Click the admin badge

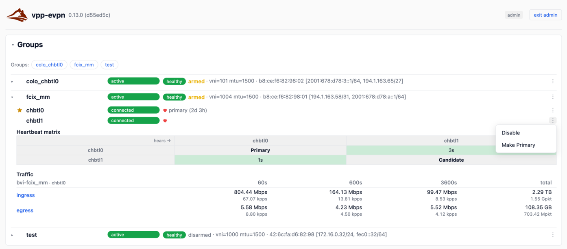coord(514,15)
